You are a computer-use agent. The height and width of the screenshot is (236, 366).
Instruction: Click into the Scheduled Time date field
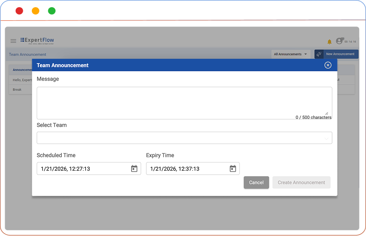83,169
